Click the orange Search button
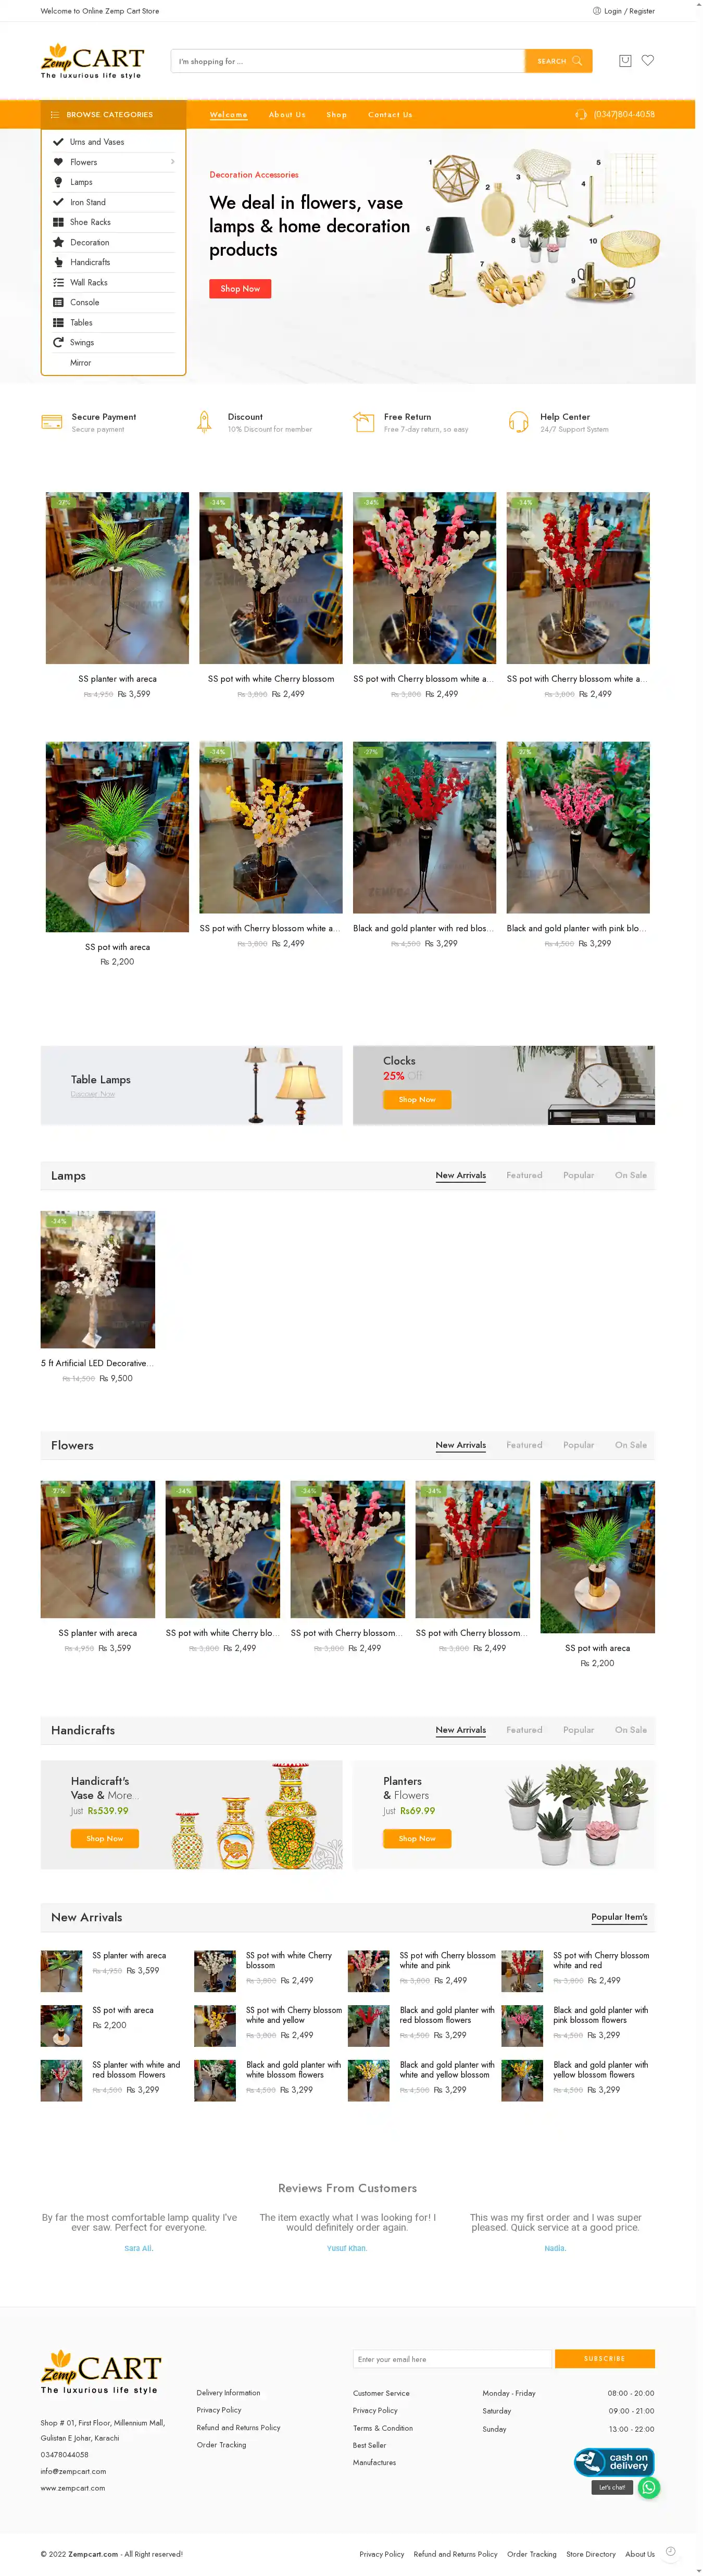Image resolution: width=703 pixels, height=2576 pixels. pyautogui.click(x=558, y=61)
